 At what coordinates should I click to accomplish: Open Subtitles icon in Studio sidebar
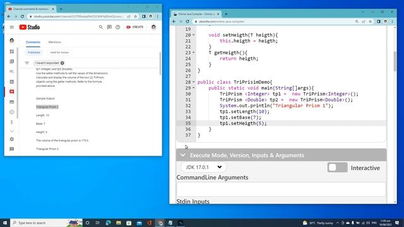coord(11,102)
